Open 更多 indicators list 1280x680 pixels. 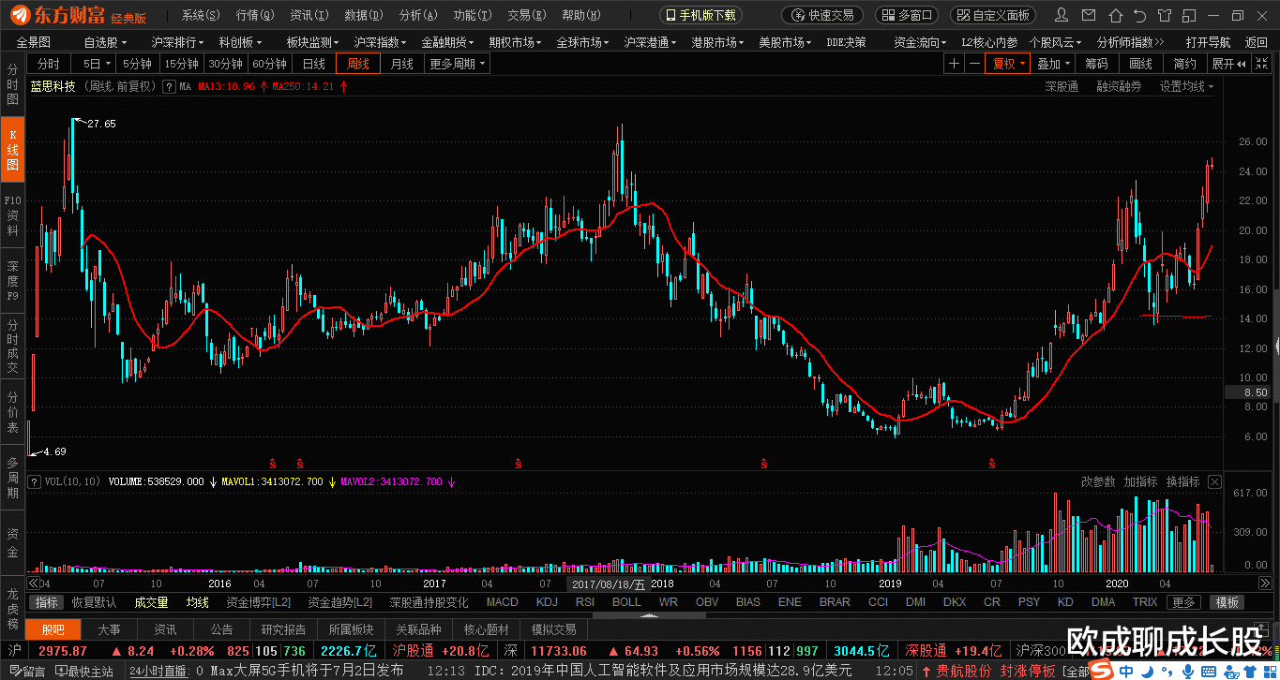click(1183, 602)
